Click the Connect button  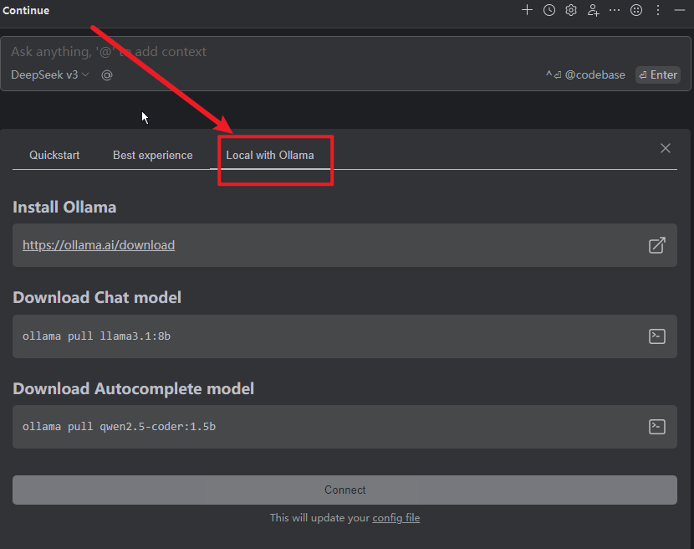344,490
